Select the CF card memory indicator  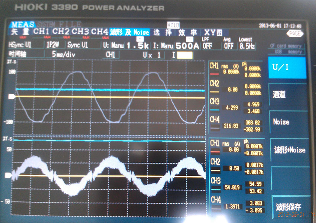point(286,46)
